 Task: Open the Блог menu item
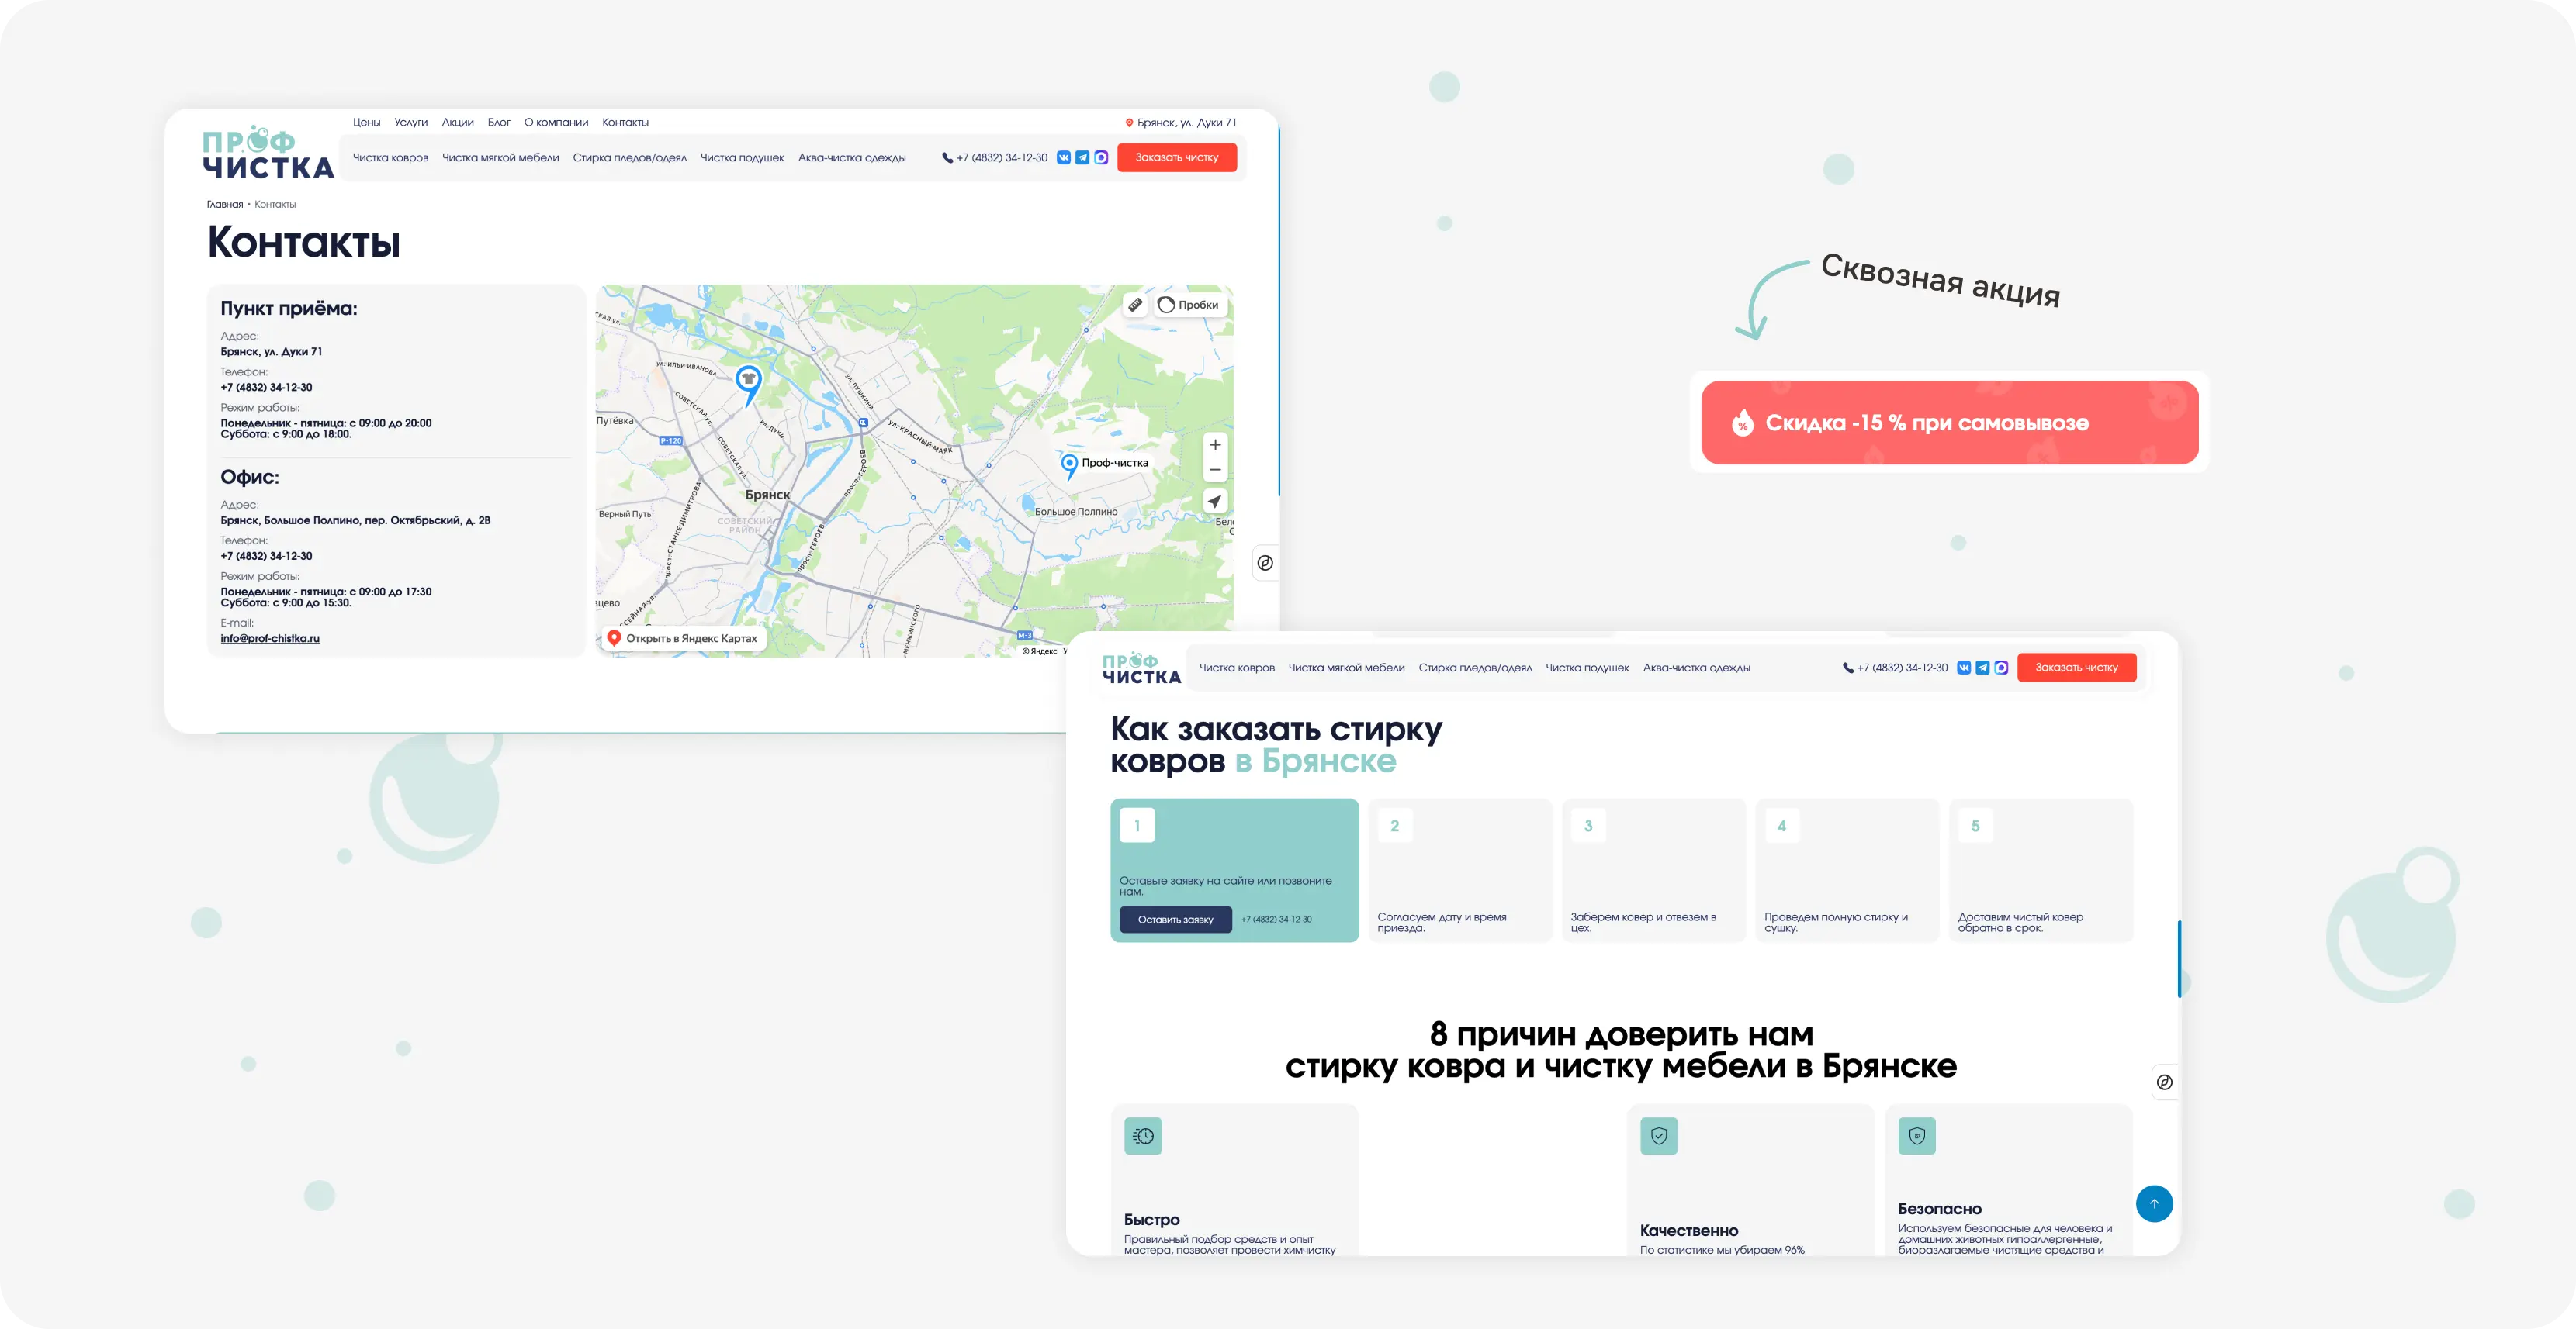tap(499, 123)
